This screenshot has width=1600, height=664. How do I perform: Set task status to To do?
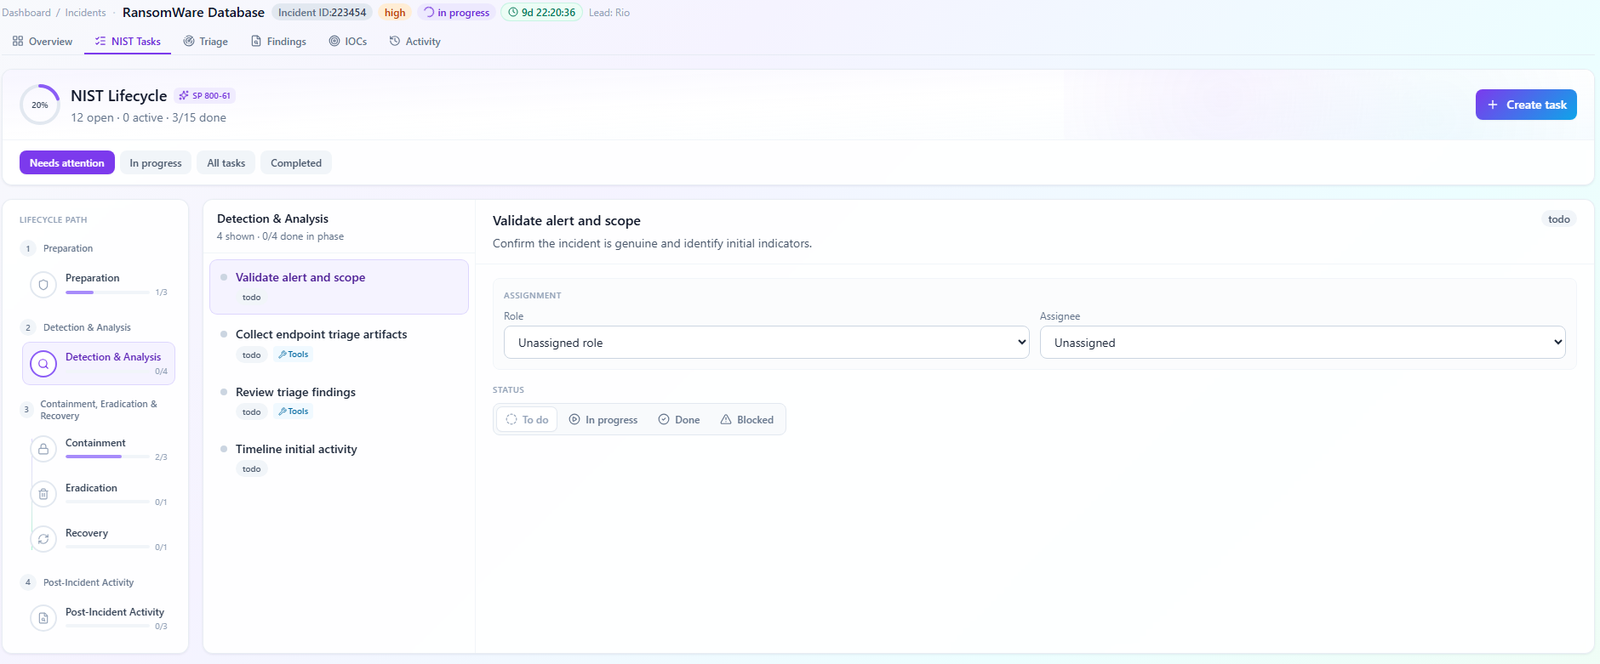[x=527, y=419]
